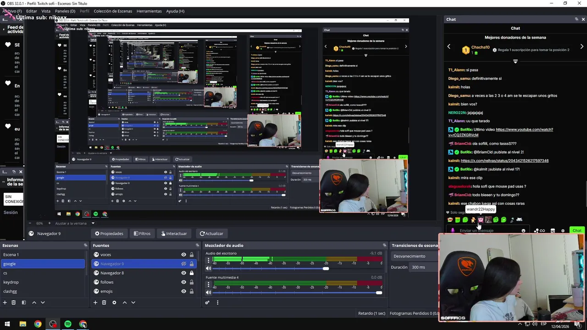Move selected scene up
This screenshot has height=330, width=587.
[34, 302]
